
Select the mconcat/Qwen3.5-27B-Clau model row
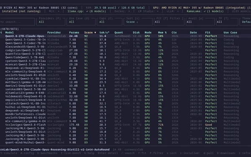pyautogui.click(x=125, y=64)
